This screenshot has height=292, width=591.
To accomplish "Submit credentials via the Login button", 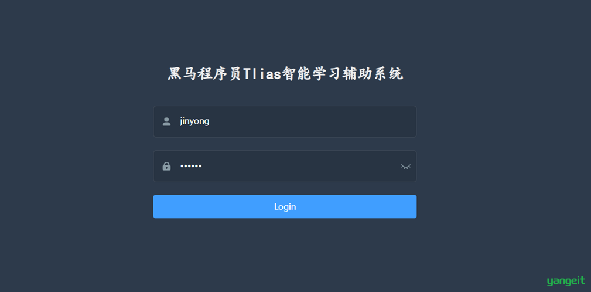I will click(285, 206).
